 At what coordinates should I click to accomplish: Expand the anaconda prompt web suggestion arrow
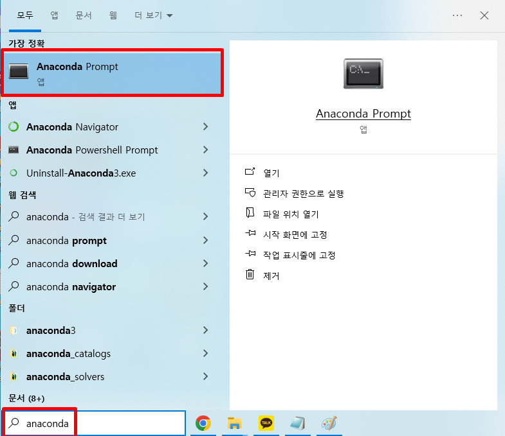coord(205,240)
